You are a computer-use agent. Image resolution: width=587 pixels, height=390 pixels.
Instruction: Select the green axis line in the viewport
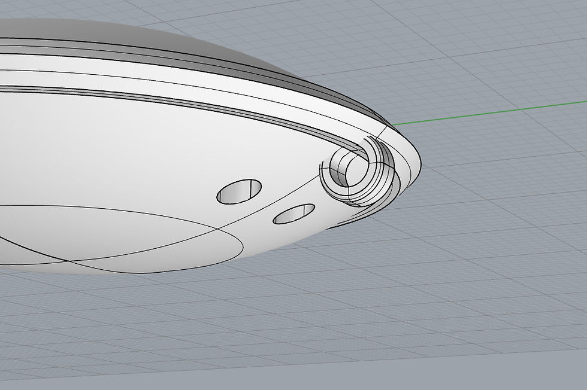point(489,112)
